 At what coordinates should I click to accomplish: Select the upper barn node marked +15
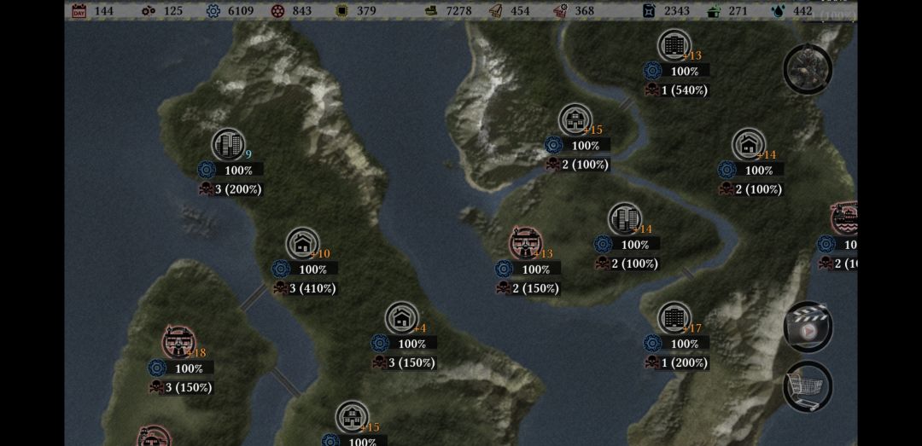pos(575,120)
